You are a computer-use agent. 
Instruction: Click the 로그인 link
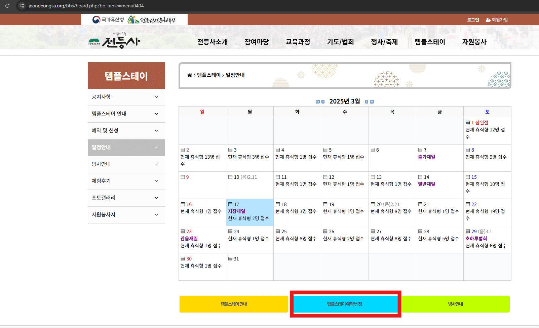coord(473,19)
